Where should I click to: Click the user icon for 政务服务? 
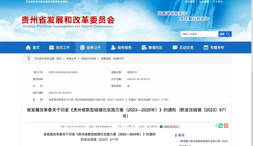[113, 47]
